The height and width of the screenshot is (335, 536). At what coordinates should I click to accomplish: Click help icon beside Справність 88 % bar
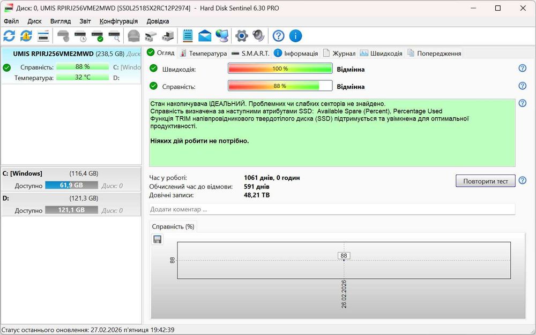pos(522,86)
